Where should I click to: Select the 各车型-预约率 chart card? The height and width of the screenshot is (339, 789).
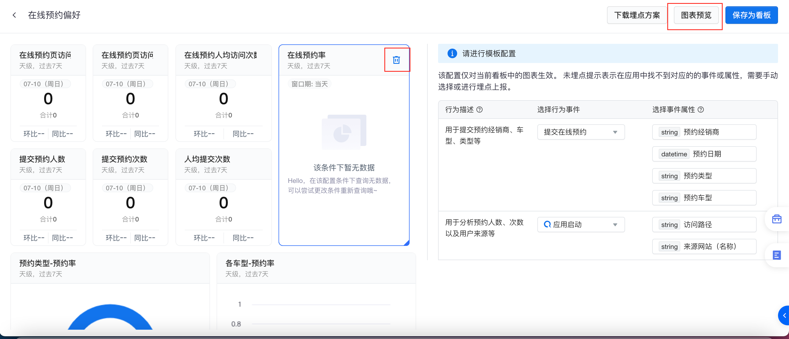click(x=316, y=291)
